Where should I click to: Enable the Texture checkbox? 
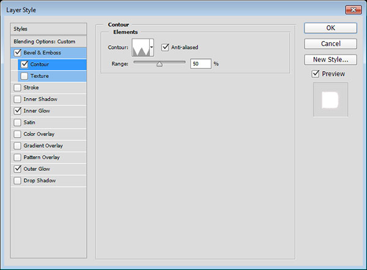24,76
